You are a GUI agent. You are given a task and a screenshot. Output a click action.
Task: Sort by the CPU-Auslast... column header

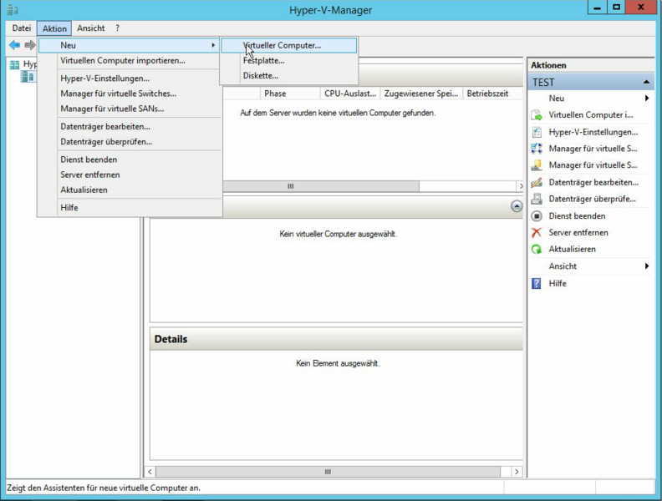pyautogui.click(x=350, y=94)
